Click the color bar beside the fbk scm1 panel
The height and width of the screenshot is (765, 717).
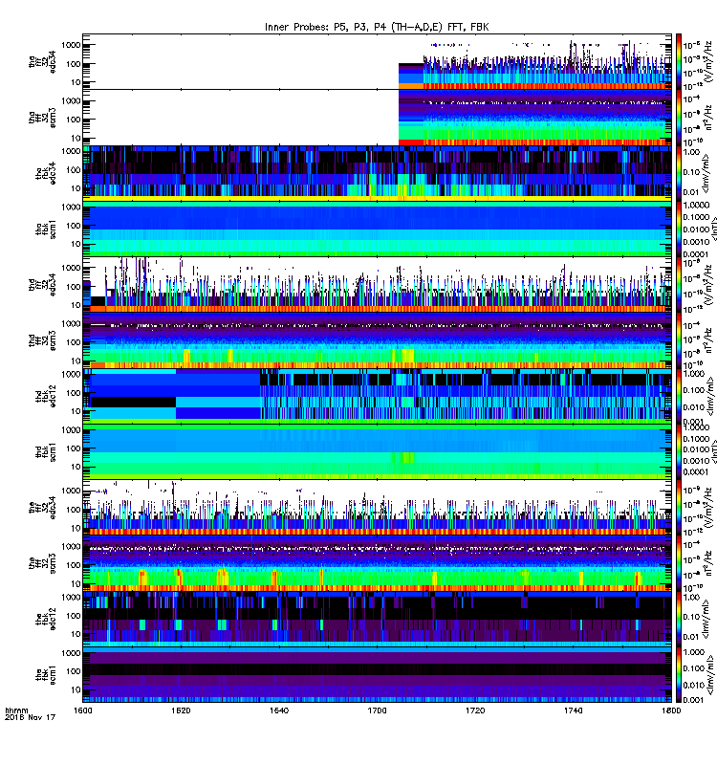[679, 675]
